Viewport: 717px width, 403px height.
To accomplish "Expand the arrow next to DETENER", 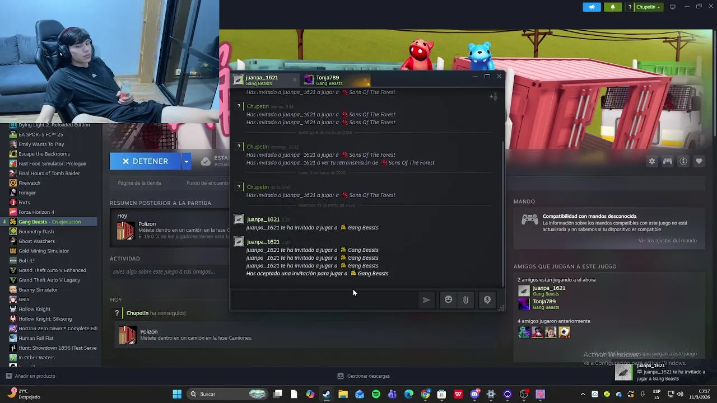I will pos(186,161).
